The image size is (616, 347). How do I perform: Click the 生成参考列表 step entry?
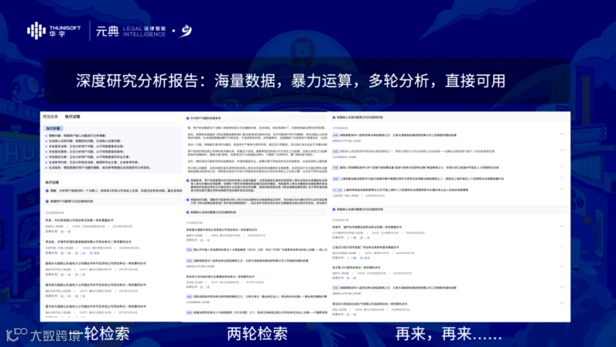click(x=92, y=162)
